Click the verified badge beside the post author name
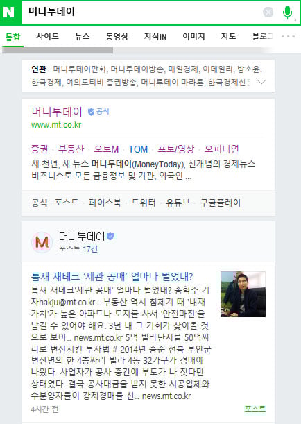 tap(110, 237)
